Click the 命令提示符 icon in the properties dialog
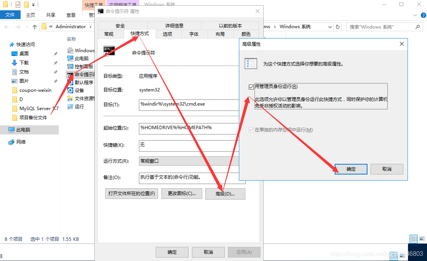The image size is (427, 261). coord(110,50)
